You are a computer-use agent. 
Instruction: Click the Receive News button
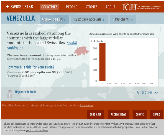[119, 114]
